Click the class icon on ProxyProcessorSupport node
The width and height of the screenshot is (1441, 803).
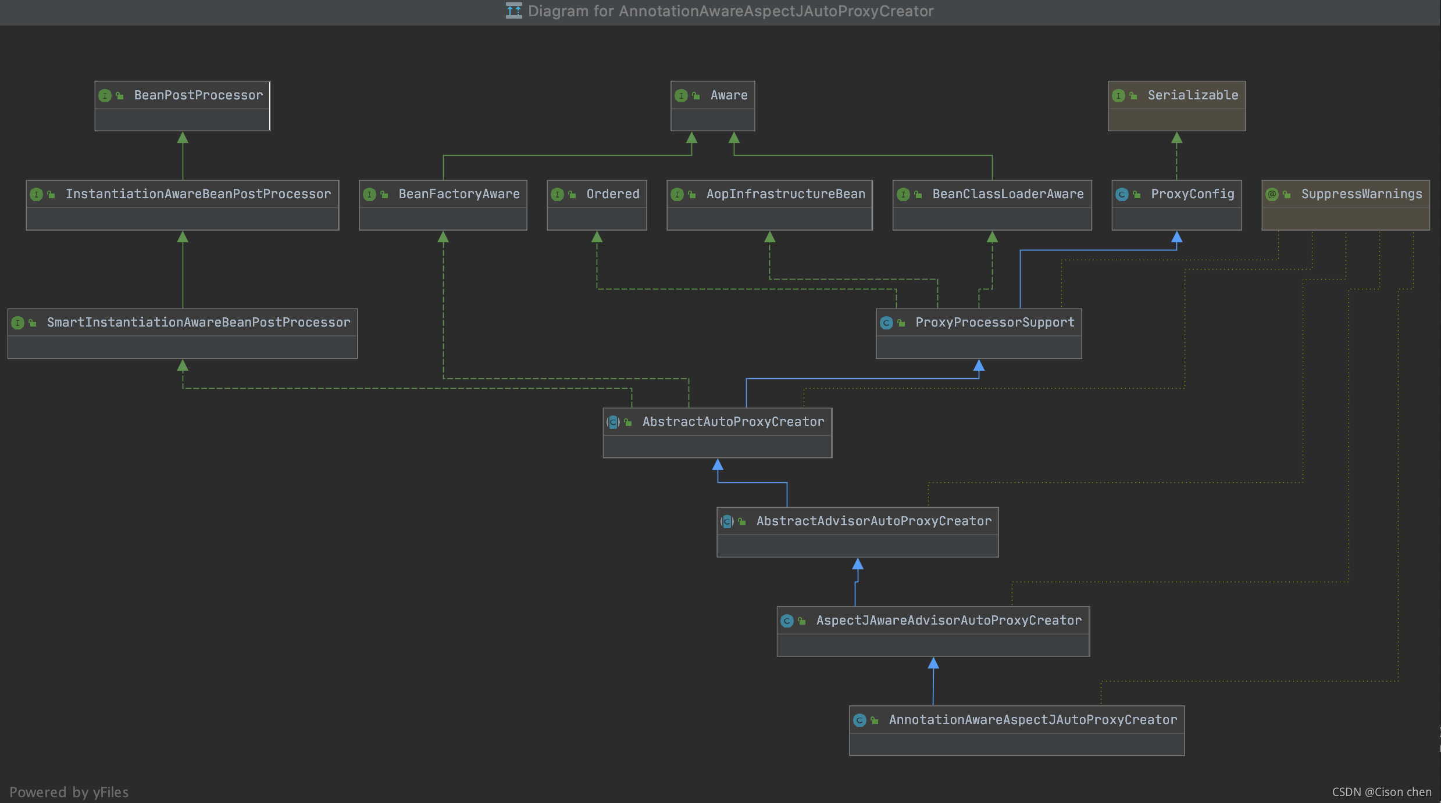point(886,323)
